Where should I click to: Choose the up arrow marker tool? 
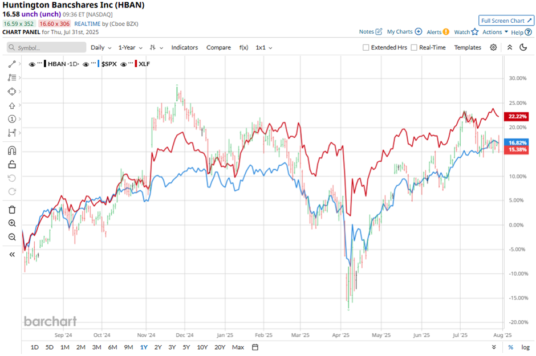click(x=12, y=105)
